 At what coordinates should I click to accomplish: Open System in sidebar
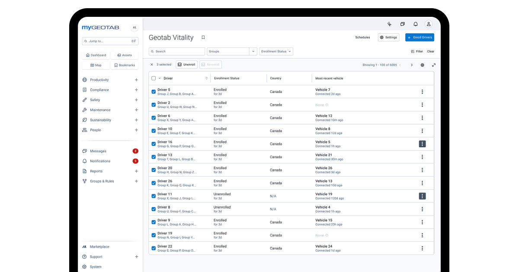[x=96, y=267]
